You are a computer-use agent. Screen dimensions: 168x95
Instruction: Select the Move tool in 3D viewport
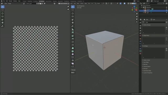(x=73, y=13)
